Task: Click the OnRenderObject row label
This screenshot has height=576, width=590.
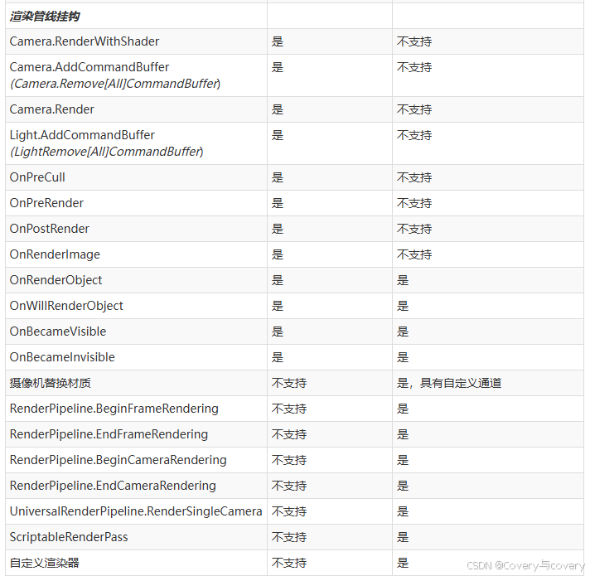Action: (56, 280)
